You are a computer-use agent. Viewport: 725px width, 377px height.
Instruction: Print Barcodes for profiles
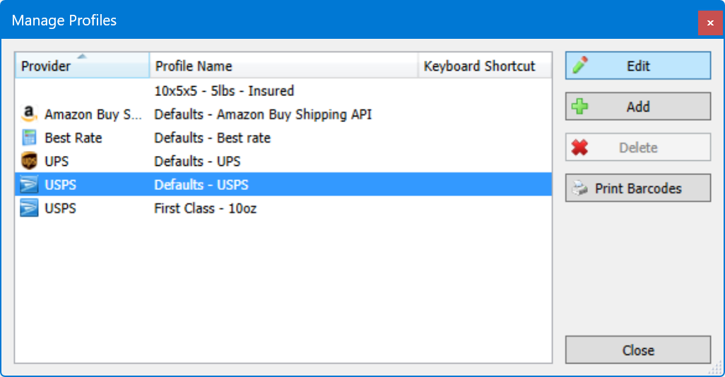pyautogui.click(x=637, y=188)
